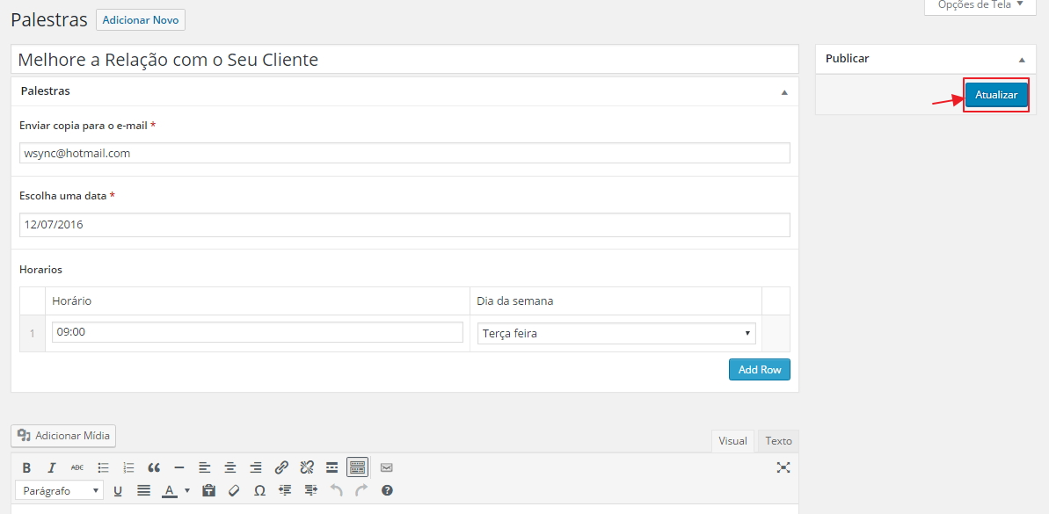Viewport: 1049px width, 514px height.
Task: Toggle bold formatting in the editor
Action: click(x=26, y=467)
